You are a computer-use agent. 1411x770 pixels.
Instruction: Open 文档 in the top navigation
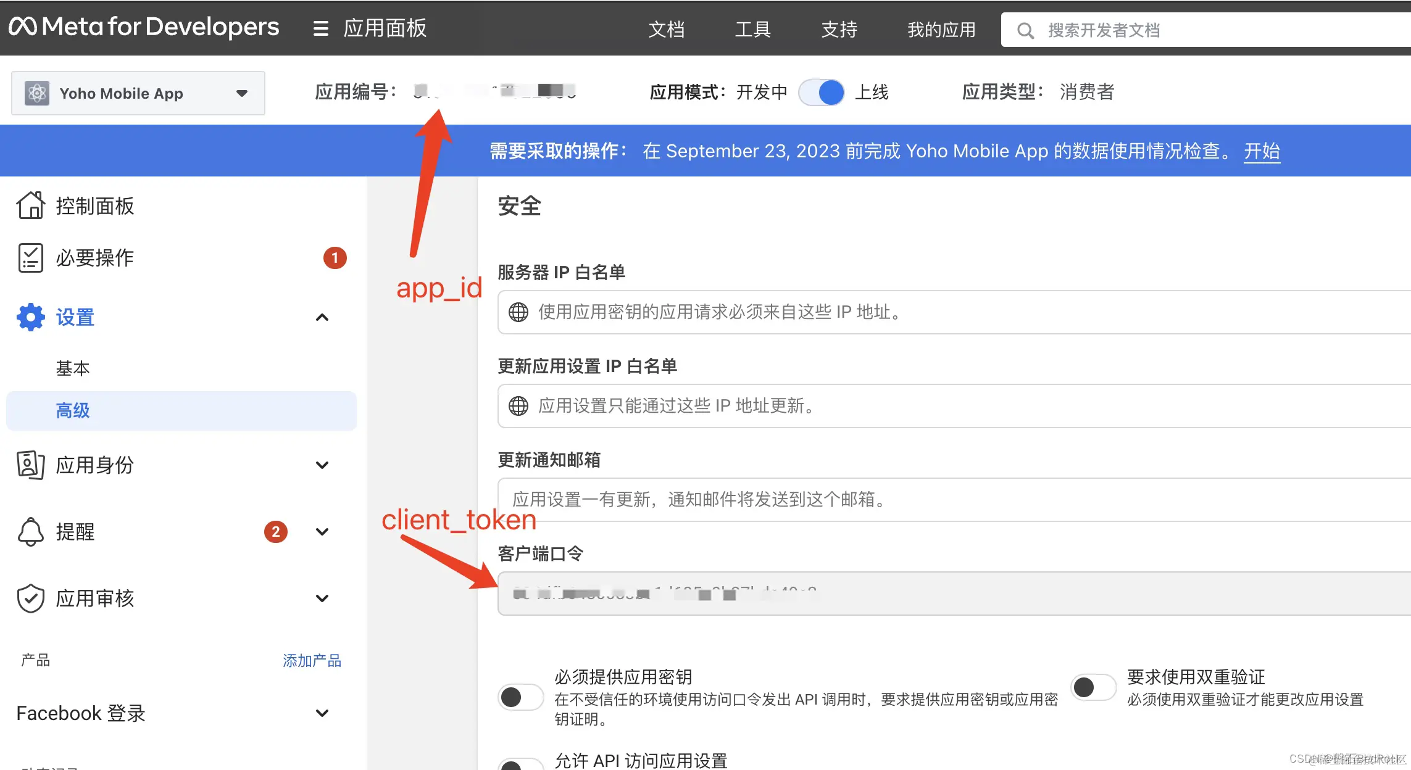666,29
